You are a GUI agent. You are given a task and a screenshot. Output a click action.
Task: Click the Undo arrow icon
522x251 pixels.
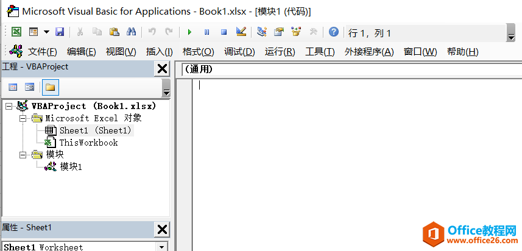coord(152,32)
